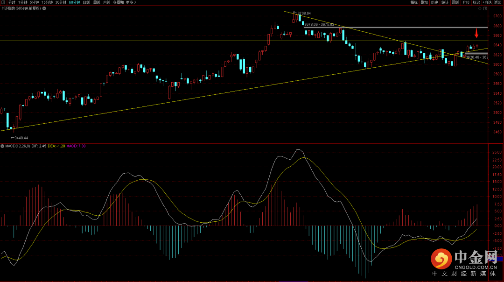Click the 叠加 overlay button

tap(424, 2)
